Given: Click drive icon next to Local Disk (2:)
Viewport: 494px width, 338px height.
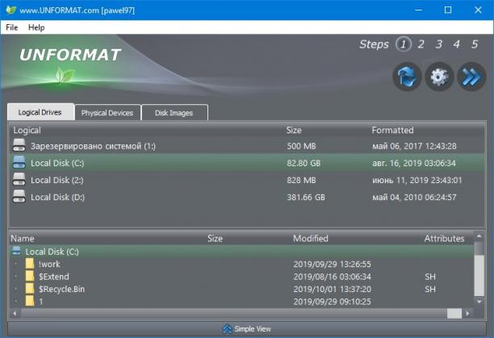Looking at the screenshot, I should tap(19, 180).
